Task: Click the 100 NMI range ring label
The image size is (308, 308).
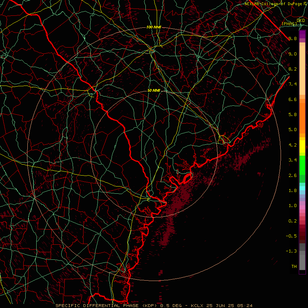Action: tap(154, 27)
